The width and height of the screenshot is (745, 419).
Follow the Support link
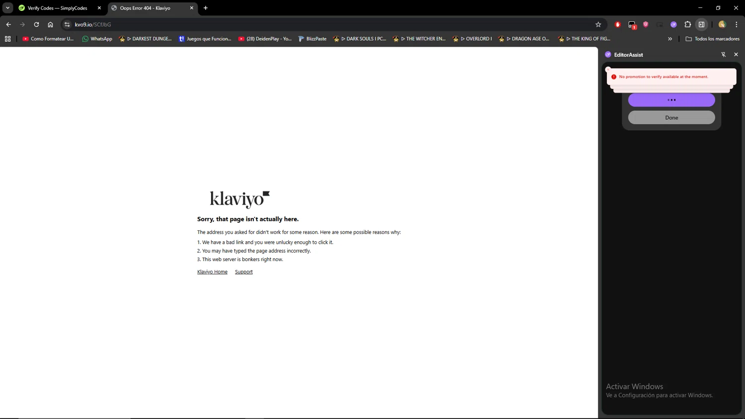pyautogui.click(x=243, y=272)
